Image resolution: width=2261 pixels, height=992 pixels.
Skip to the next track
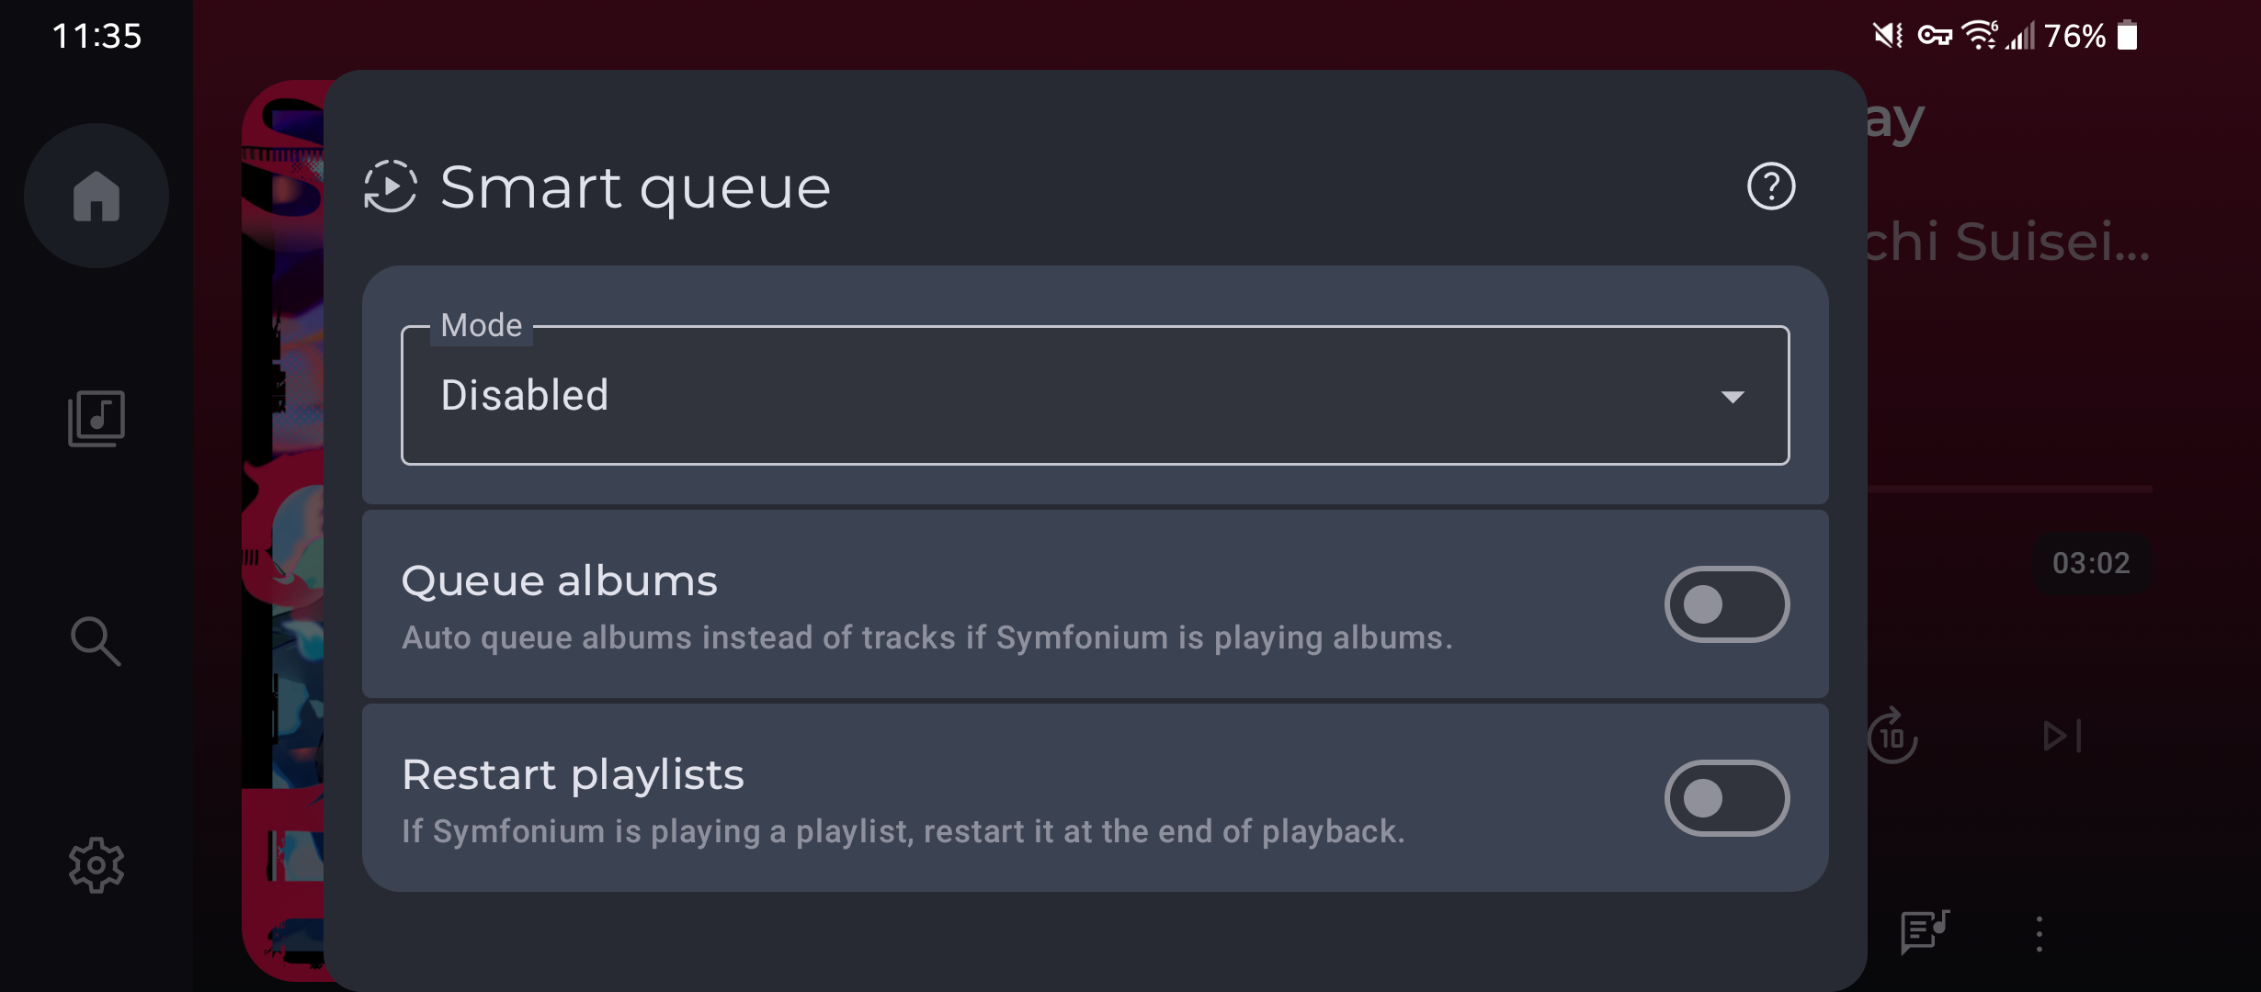pyautogui.click(x=2062, y=736)
